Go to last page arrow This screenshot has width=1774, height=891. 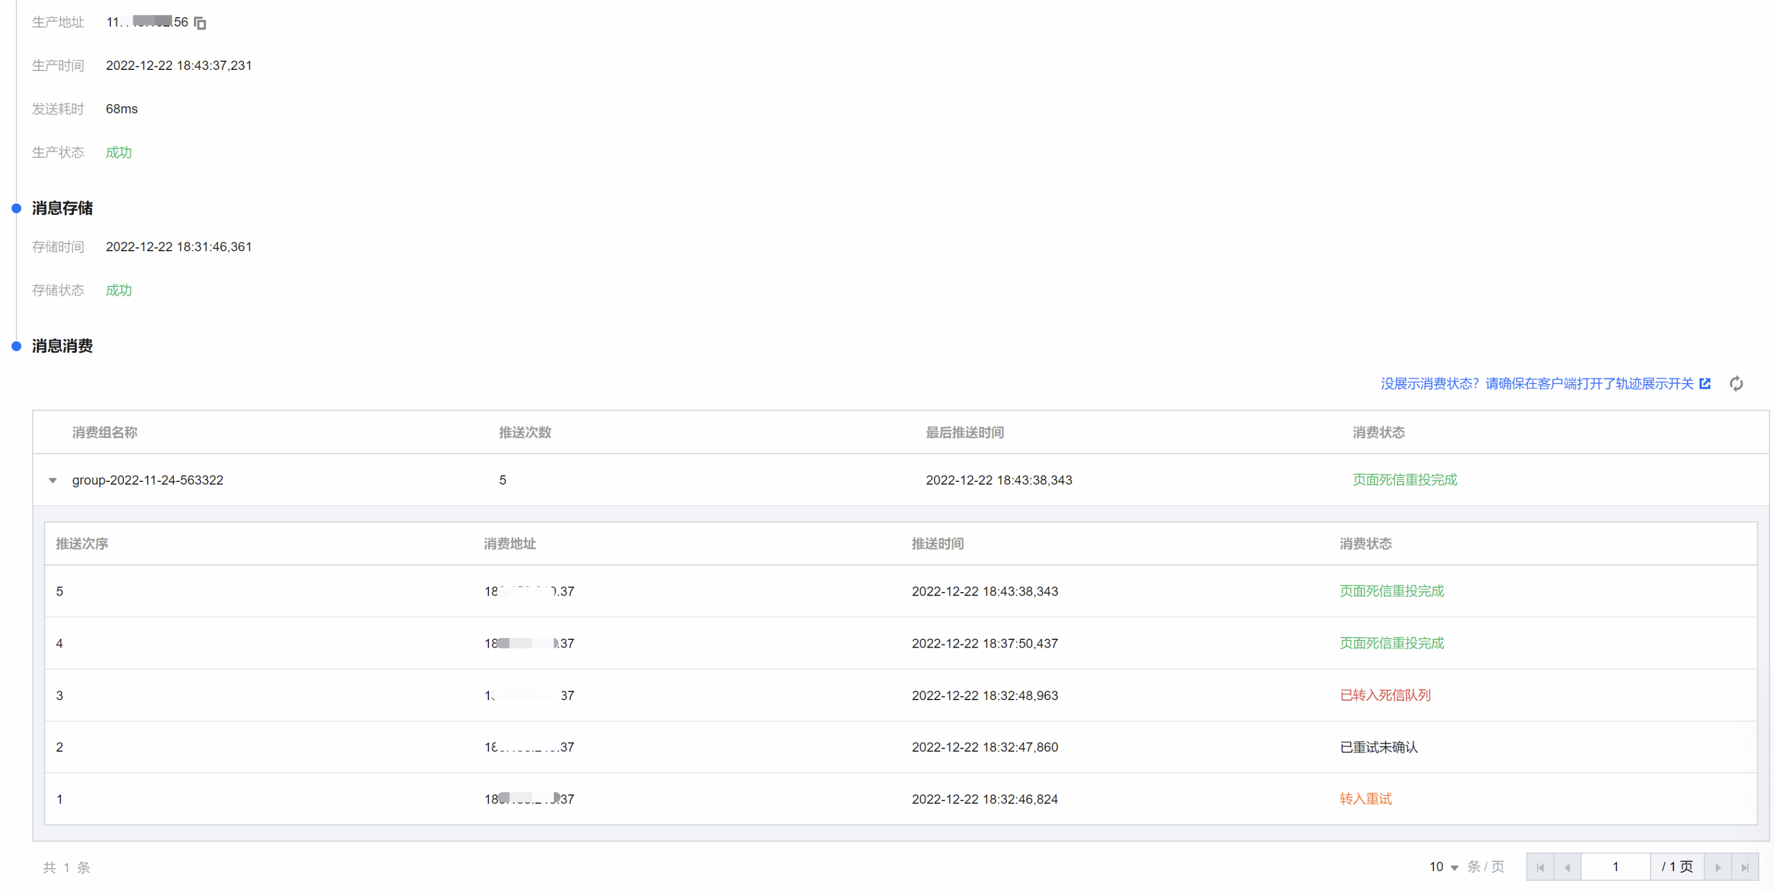[1744, 867]
